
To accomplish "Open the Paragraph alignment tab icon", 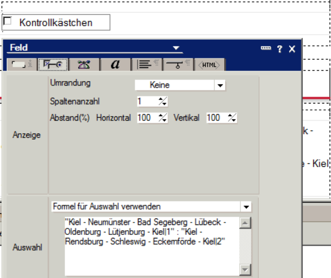I will click(147, 64).
